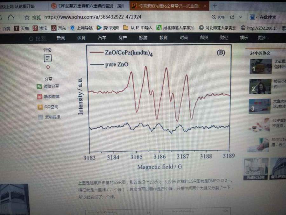
Task: Open hot article thumbnail number 3
Action: 260,106
